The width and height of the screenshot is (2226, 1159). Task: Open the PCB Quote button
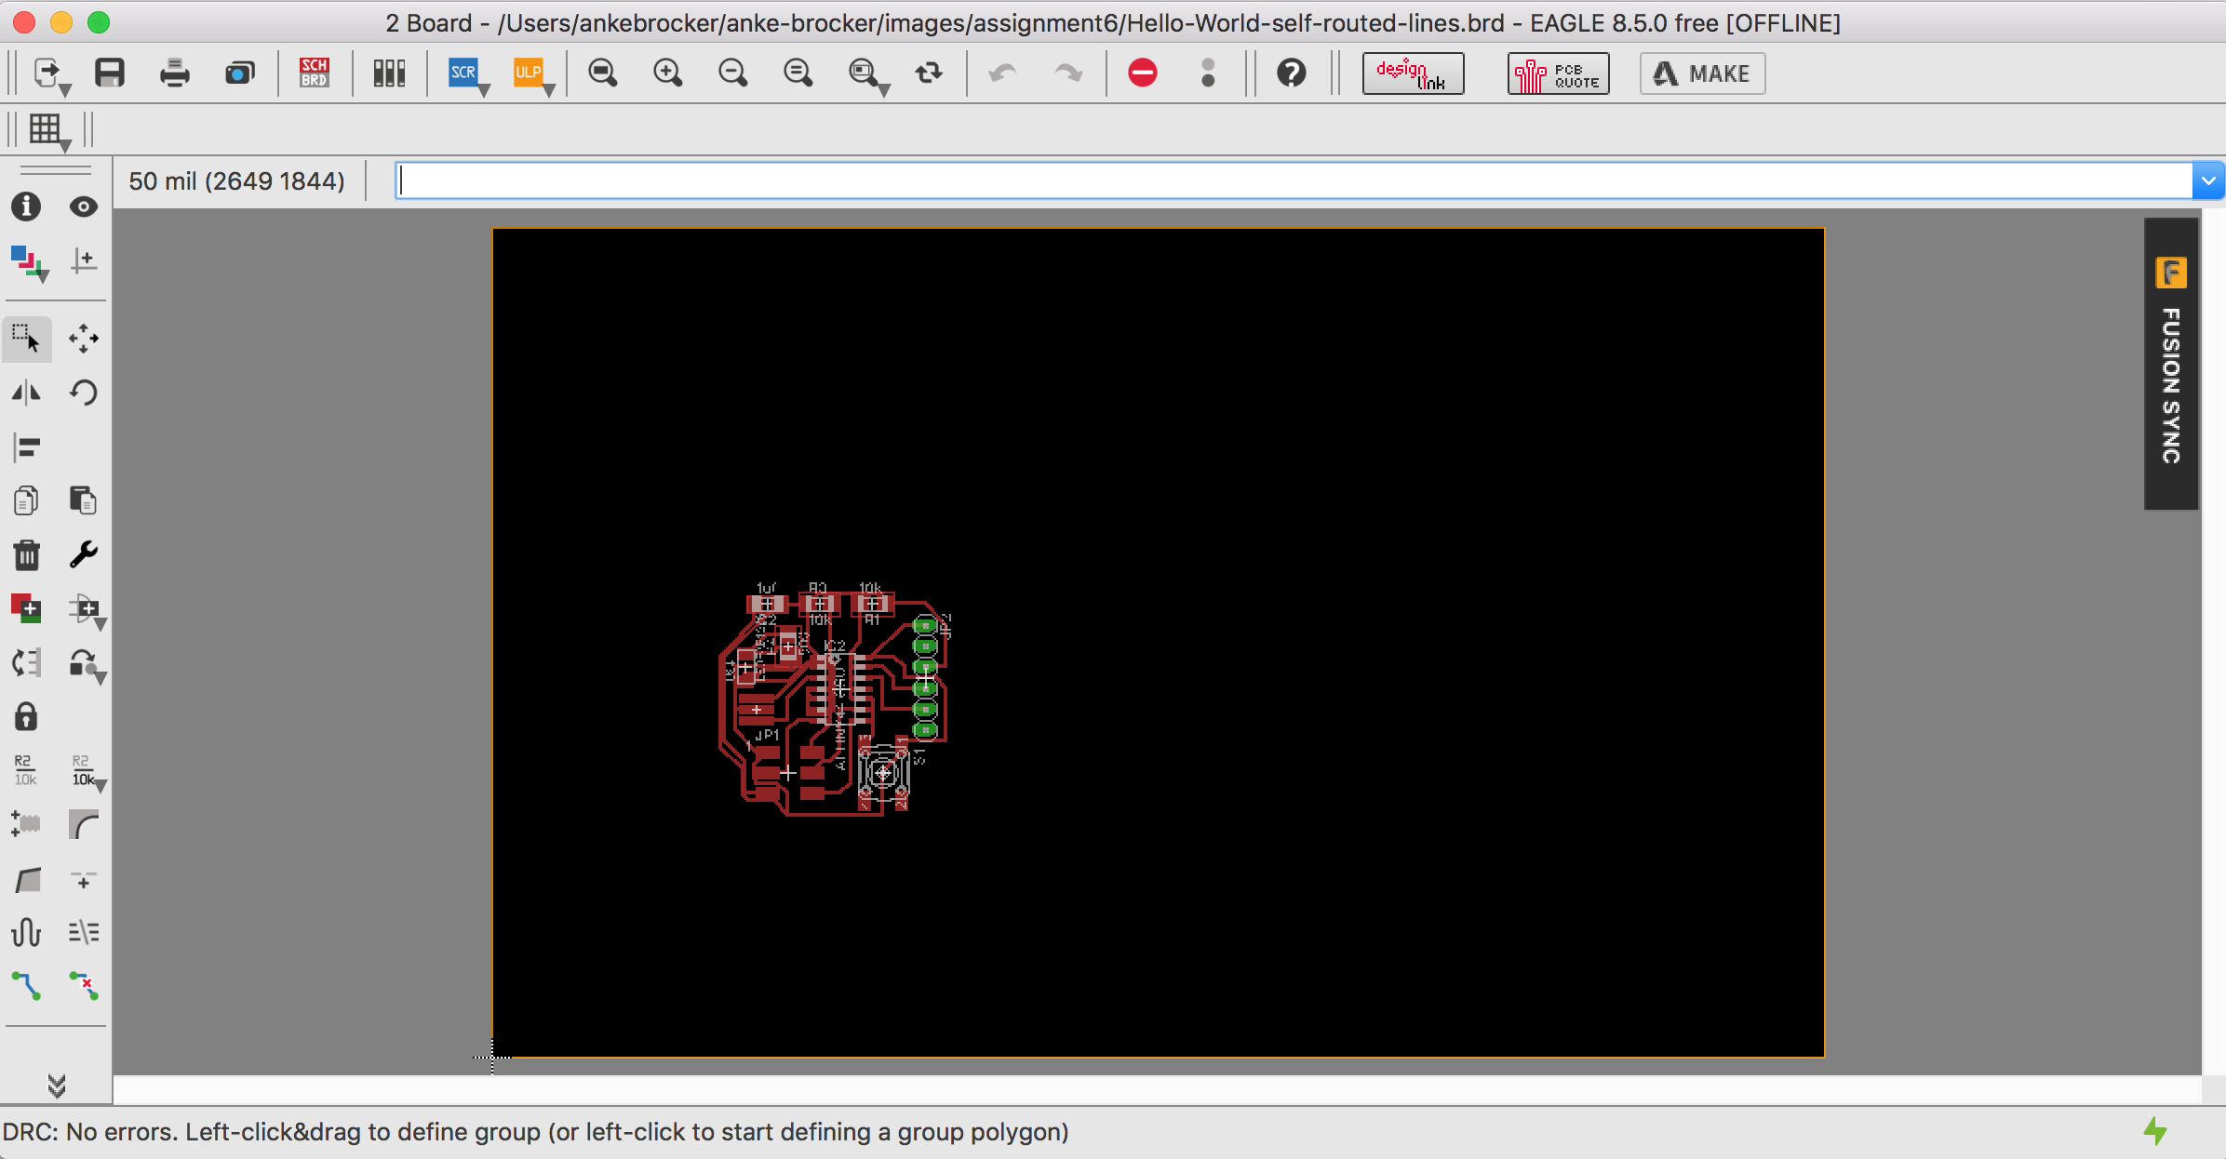(1559, 73)
